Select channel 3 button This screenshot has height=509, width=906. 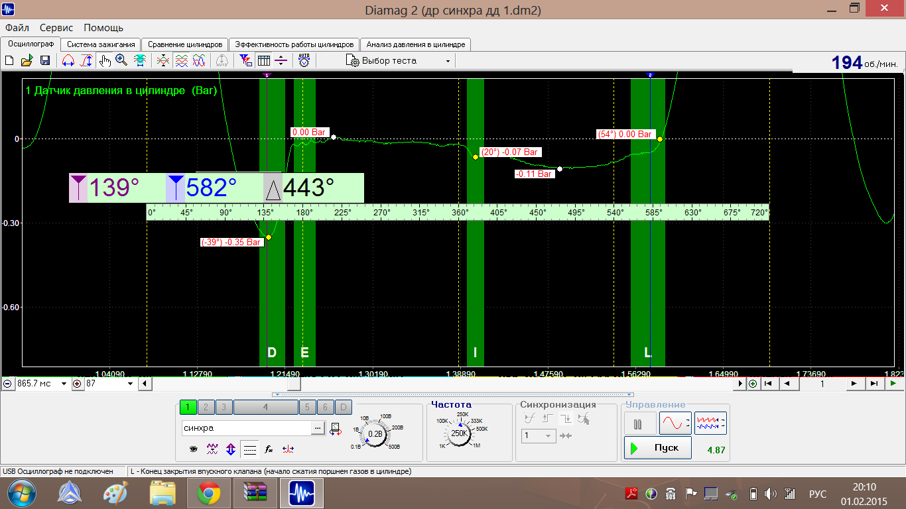224,408
